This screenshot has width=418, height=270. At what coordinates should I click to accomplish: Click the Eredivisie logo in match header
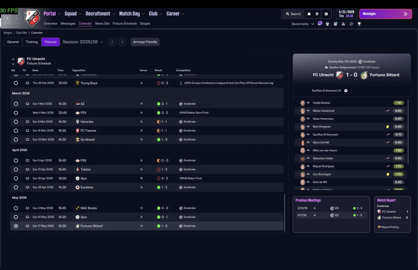pyautogui.click(x=360, y=61)
